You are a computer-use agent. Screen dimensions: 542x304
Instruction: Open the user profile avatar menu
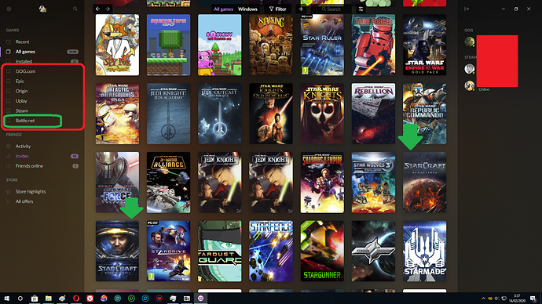point(42,9)
